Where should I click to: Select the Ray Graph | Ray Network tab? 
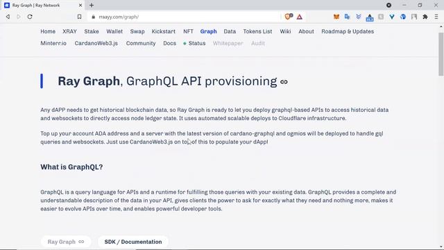[42, 5]
